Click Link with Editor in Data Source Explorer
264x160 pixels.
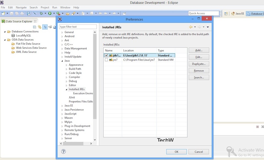tap(40, 27)
